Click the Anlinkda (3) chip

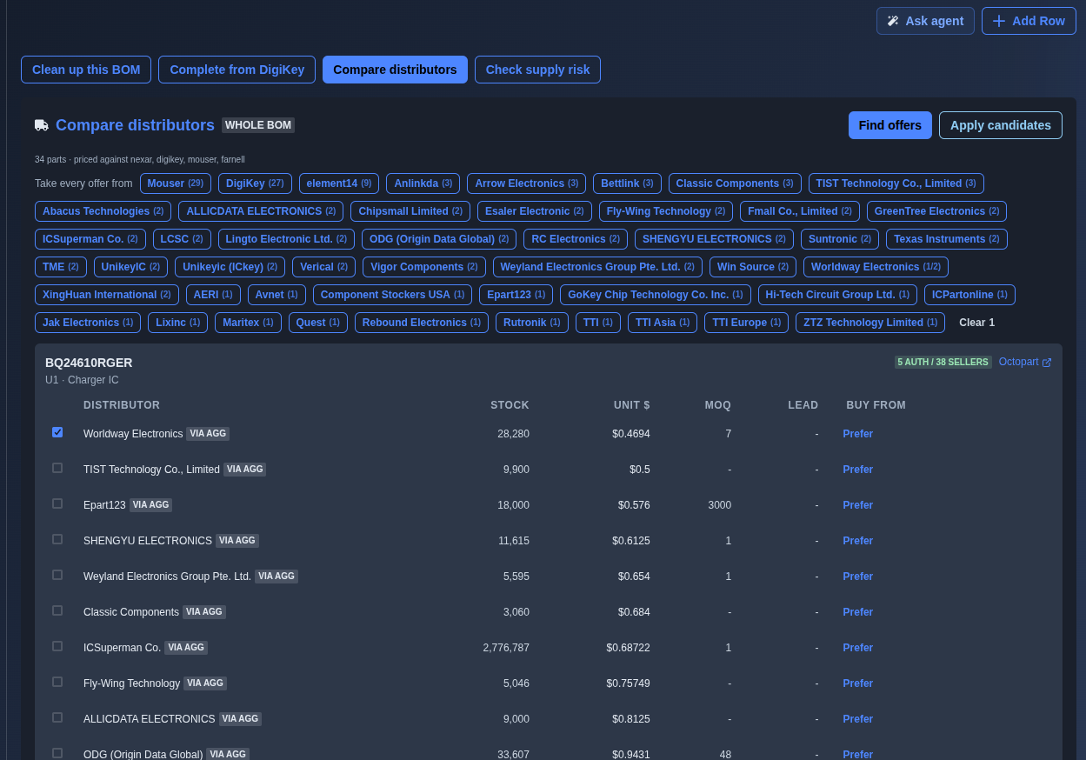click(x=423, y=183)
